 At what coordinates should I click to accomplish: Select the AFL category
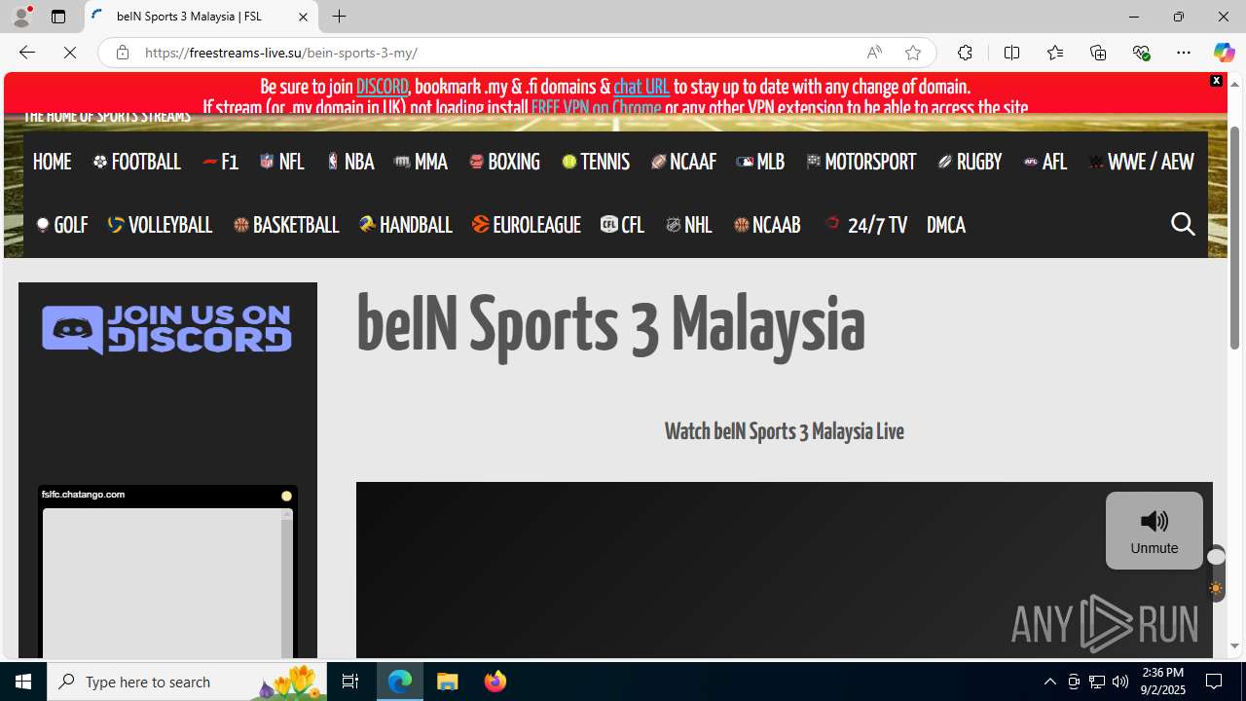pyautogui.click(x=1045, y=162)
